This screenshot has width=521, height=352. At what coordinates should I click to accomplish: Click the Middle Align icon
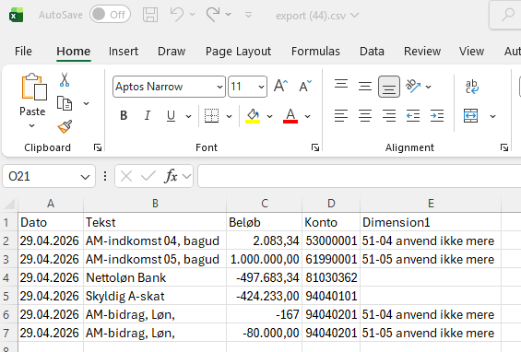click(365, 87)
